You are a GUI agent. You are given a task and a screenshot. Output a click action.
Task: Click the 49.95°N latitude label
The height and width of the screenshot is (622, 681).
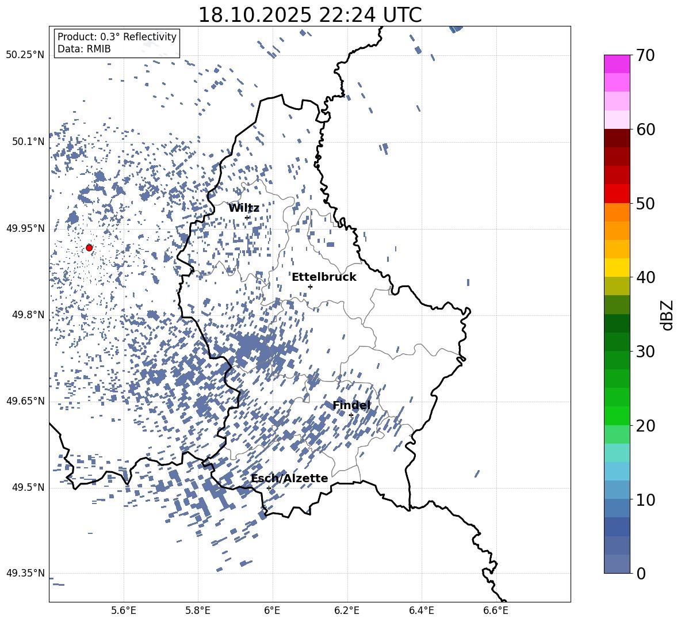25,228
